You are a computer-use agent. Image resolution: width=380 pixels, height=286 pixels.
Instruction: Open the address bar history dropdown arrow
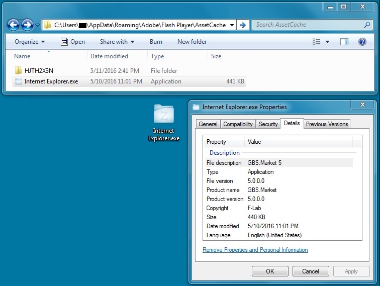click(x=231, y=25)
